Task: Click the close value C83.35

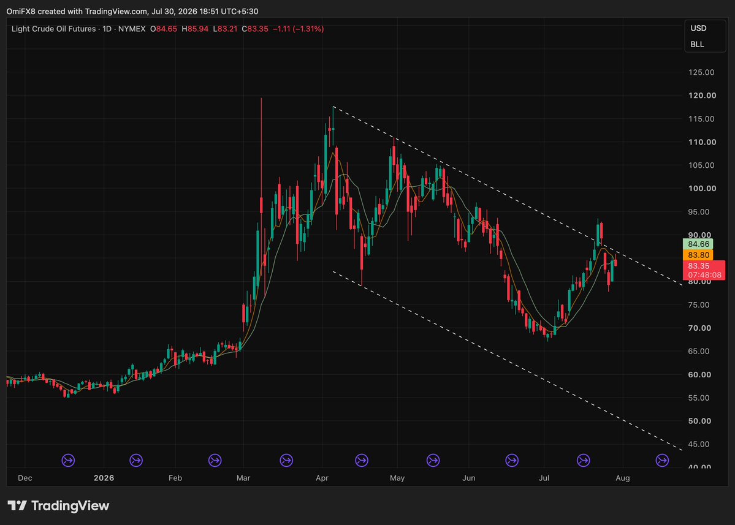Action: (255, 29)
